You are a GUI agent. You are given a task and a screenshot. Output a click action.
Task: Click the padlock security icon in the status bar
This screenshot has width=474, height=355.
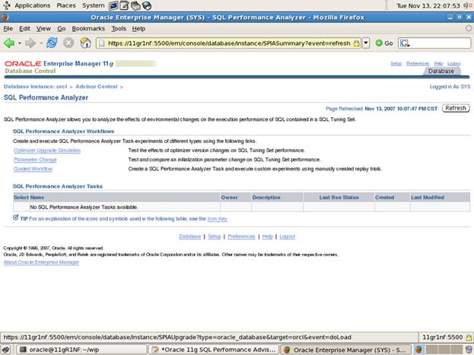tap(467, 336)
